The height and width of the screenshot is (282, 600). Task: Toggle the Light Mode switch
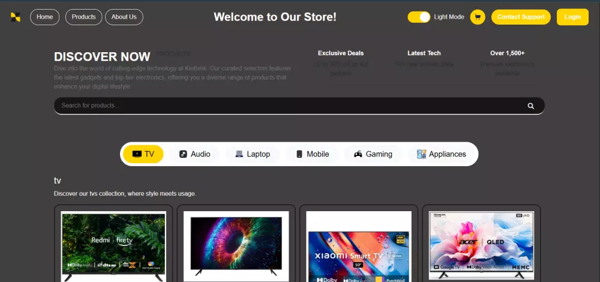[x=419, y=17]
